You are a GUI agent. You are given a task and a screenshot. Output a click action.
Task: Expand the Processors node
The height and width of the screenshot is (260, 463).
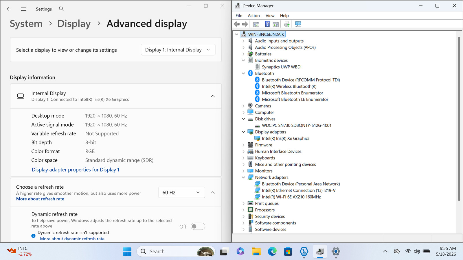[243, 210]
